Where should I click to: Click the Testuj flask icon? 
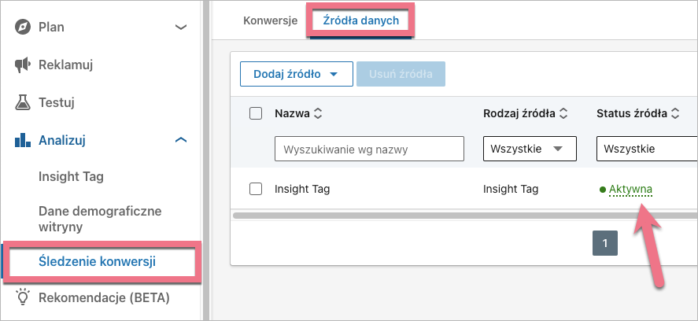click(23, 102)
